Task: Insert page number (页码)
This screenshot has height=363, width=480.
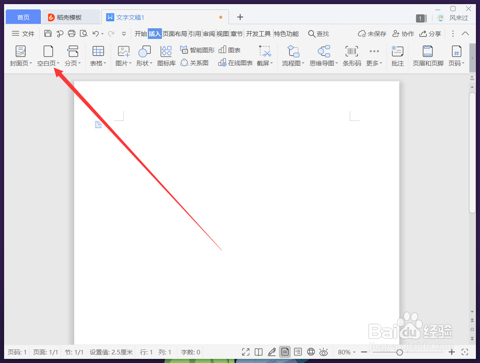Action: click(x=456, y=56)
